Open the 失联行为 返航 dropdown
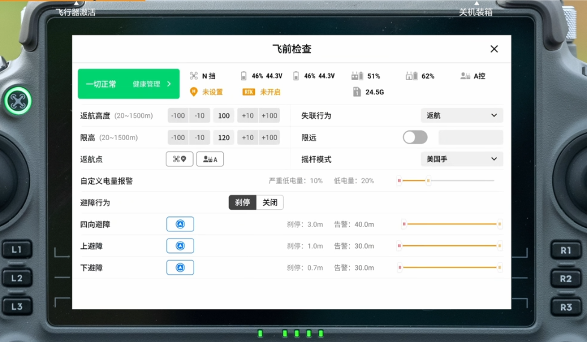 point(461,116)
